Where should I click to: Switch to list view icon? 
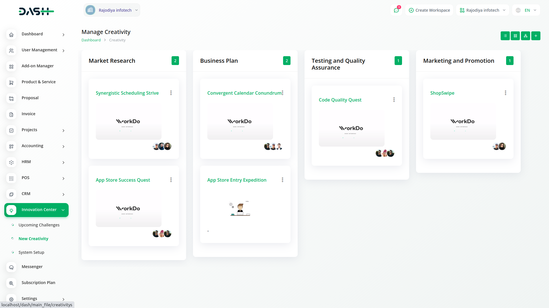pyautogui.click(x=505, y=36)
